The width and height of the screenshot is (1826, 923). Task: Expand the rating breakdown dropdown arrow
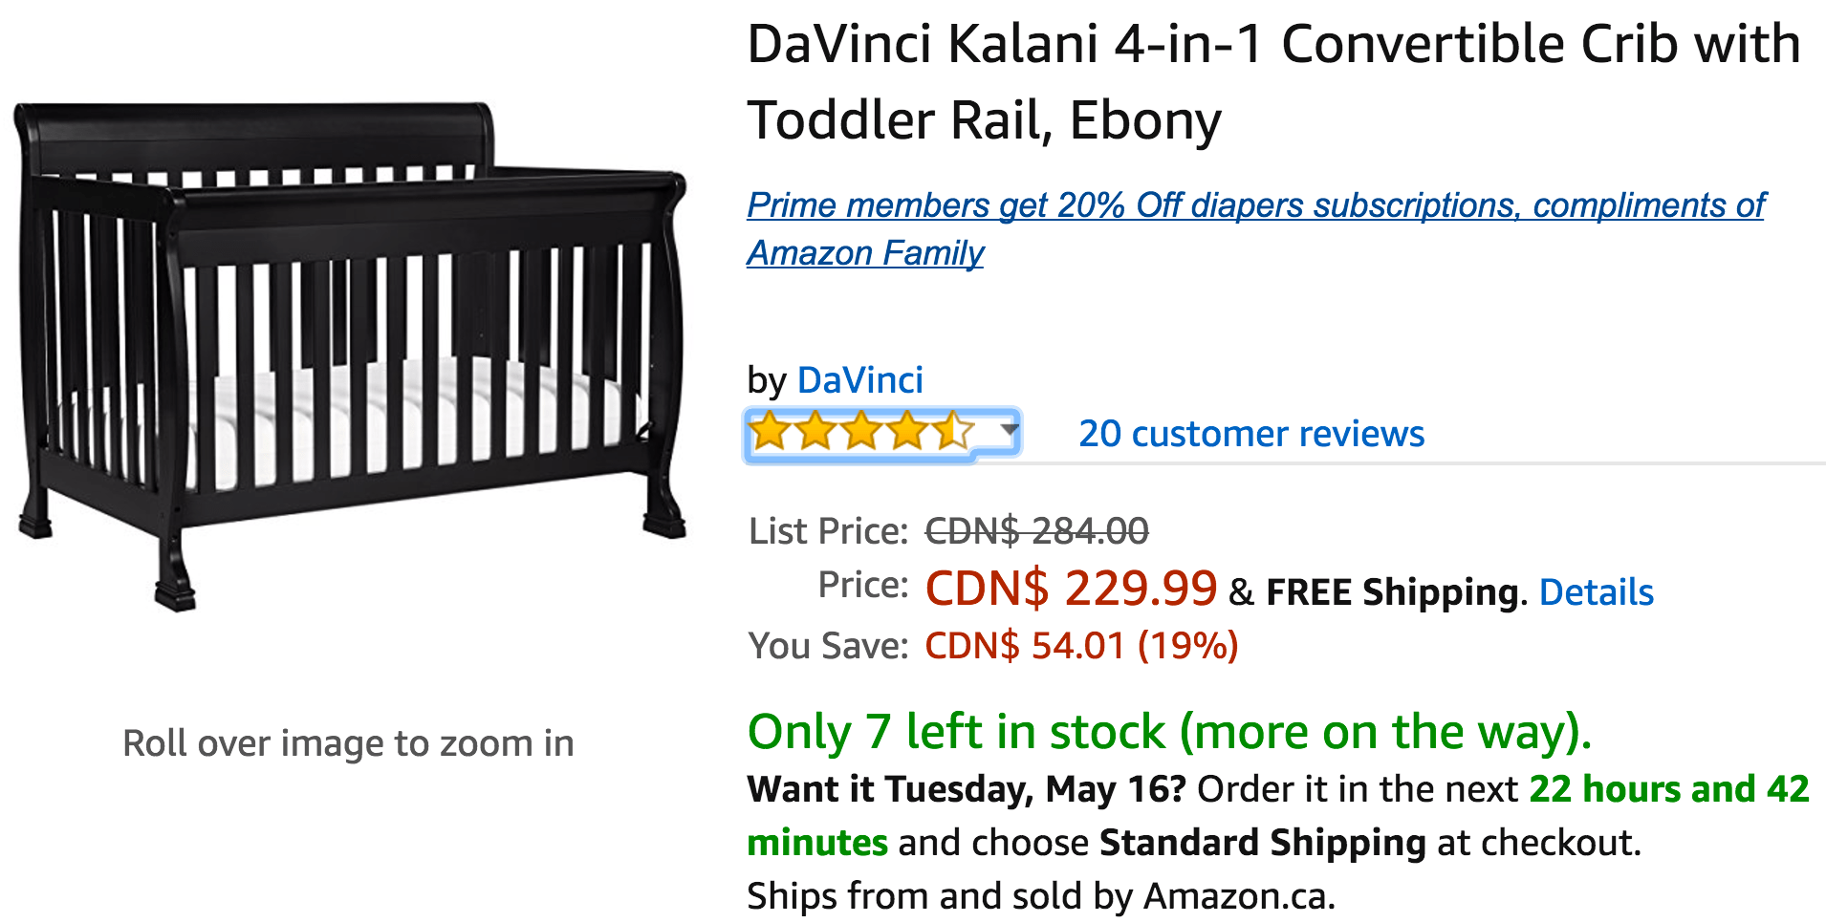pos(1009,429)
